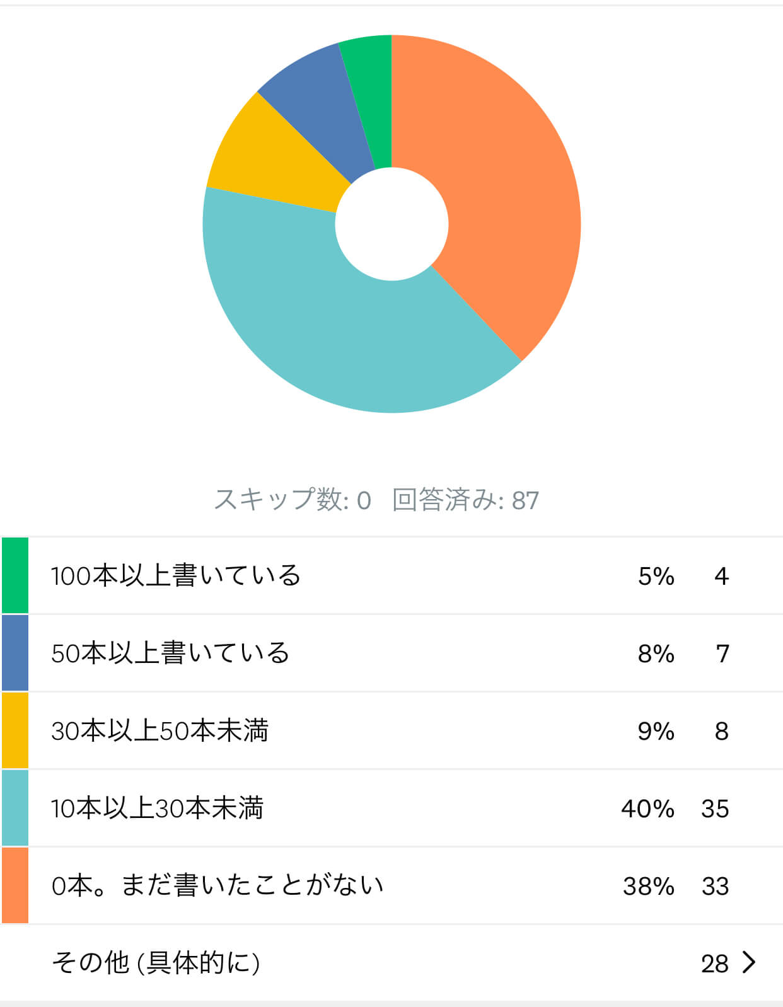
Task: Click the blue legend swatch for 50本以上
Action: (15, 653)
